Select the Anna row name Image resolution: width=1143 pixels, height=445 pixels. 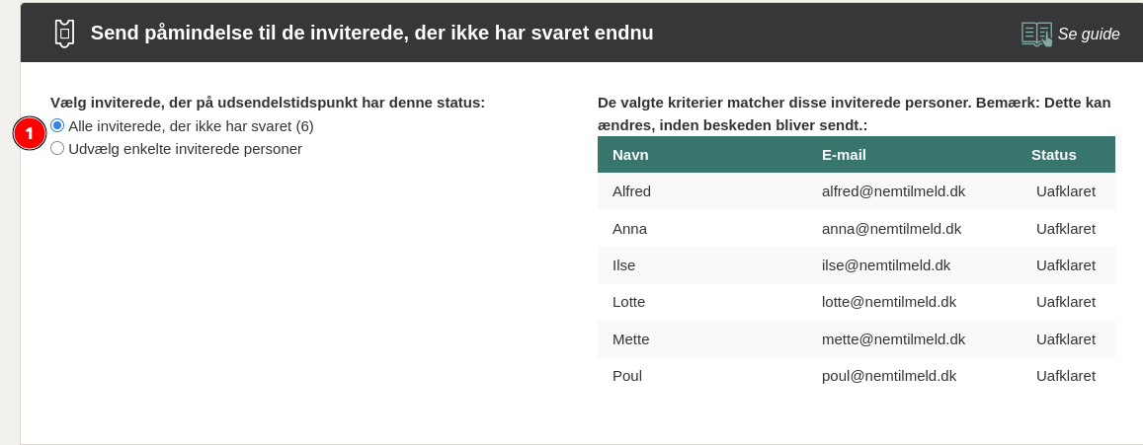[x=629, y=229]
